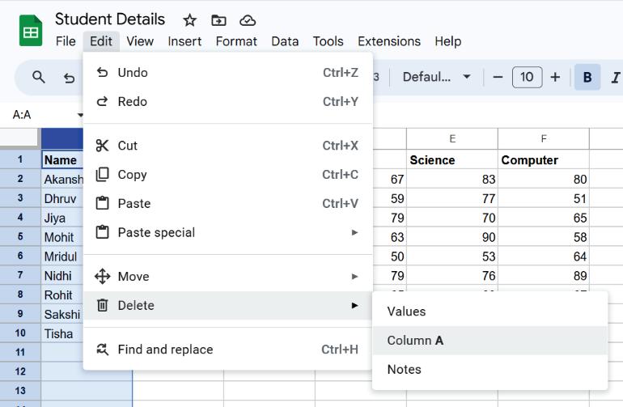
Task: Click the Google Sheets home icon
Action: coord(31,32)
